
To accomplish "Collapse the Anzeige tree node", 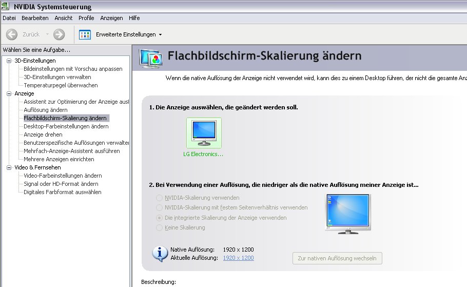I will pos(9,93).
